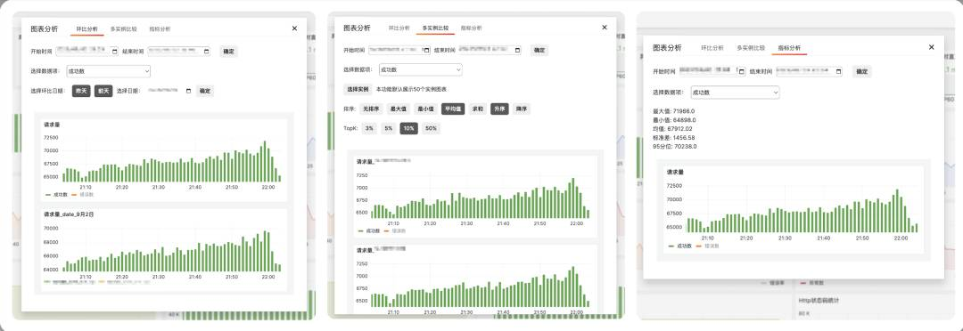
Task: Open calendar icon of 选择日期 field
Action: click(188, 91)
